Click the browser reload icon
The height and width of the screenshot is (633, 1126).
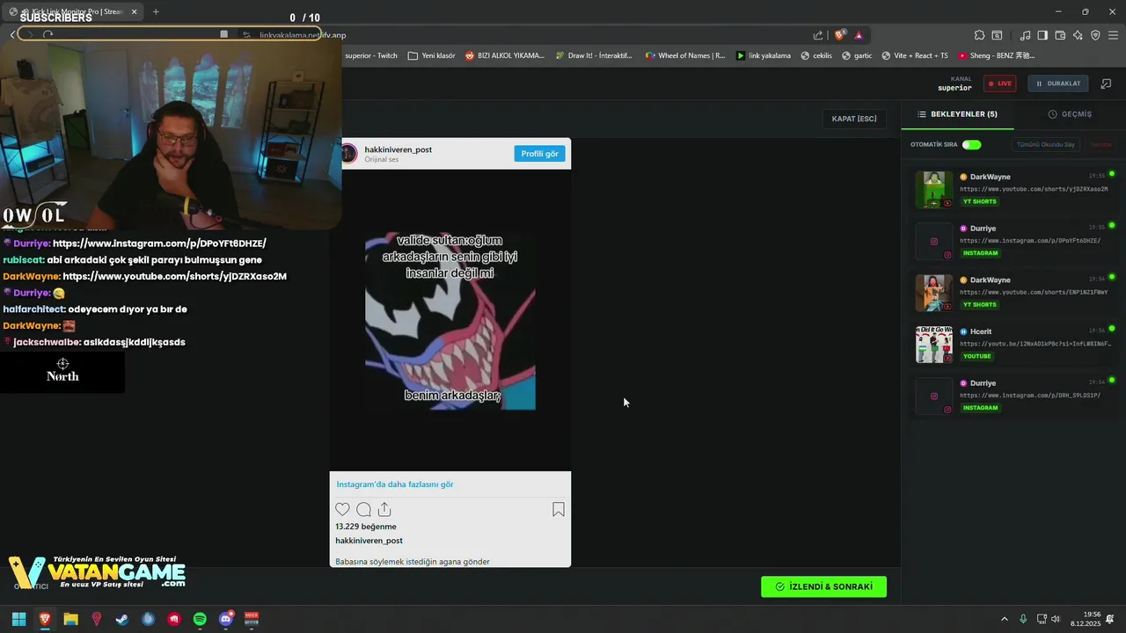(48, 34)
